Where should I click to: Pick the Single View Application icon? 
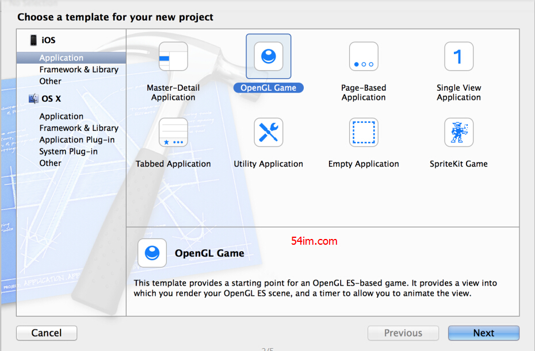coord(458,57)
